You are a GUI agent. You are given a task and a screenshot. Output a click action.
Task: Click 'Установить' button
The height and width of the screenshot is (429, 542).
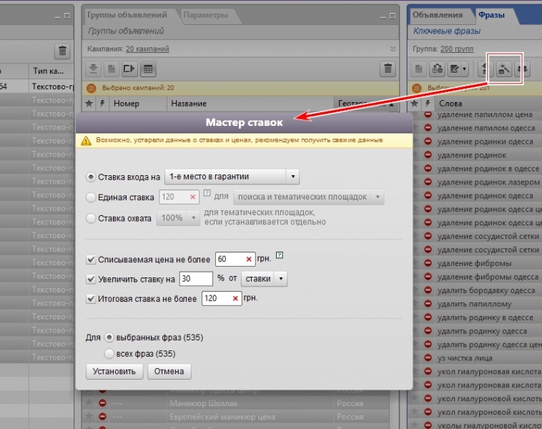114,371
